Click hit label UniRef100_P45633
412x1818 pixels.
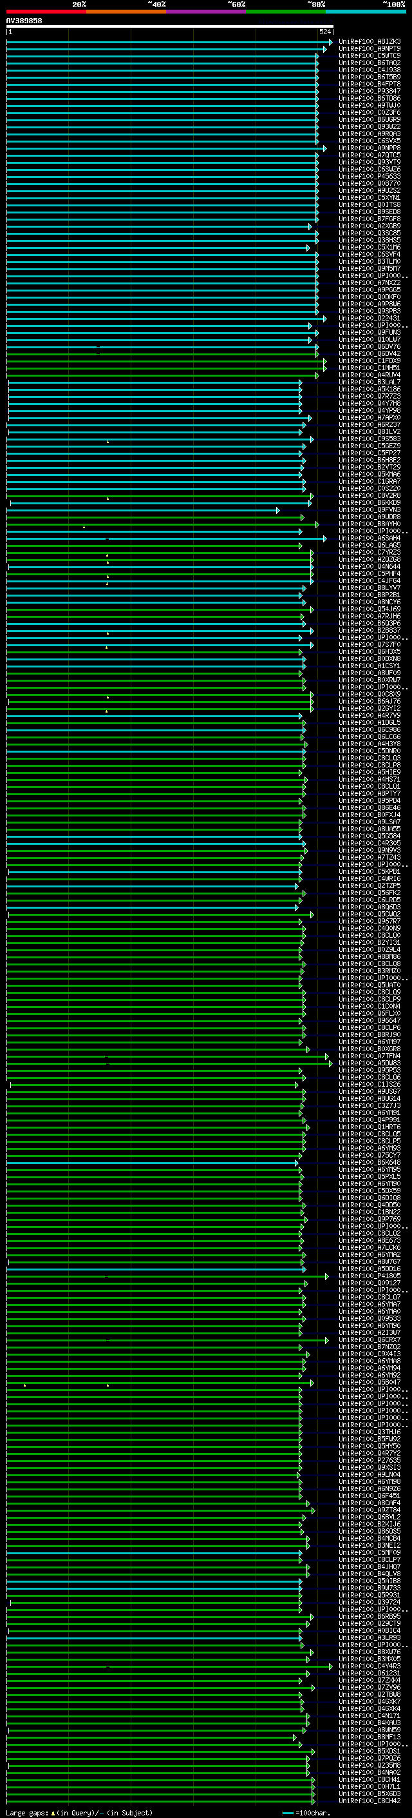coord(370,177)
